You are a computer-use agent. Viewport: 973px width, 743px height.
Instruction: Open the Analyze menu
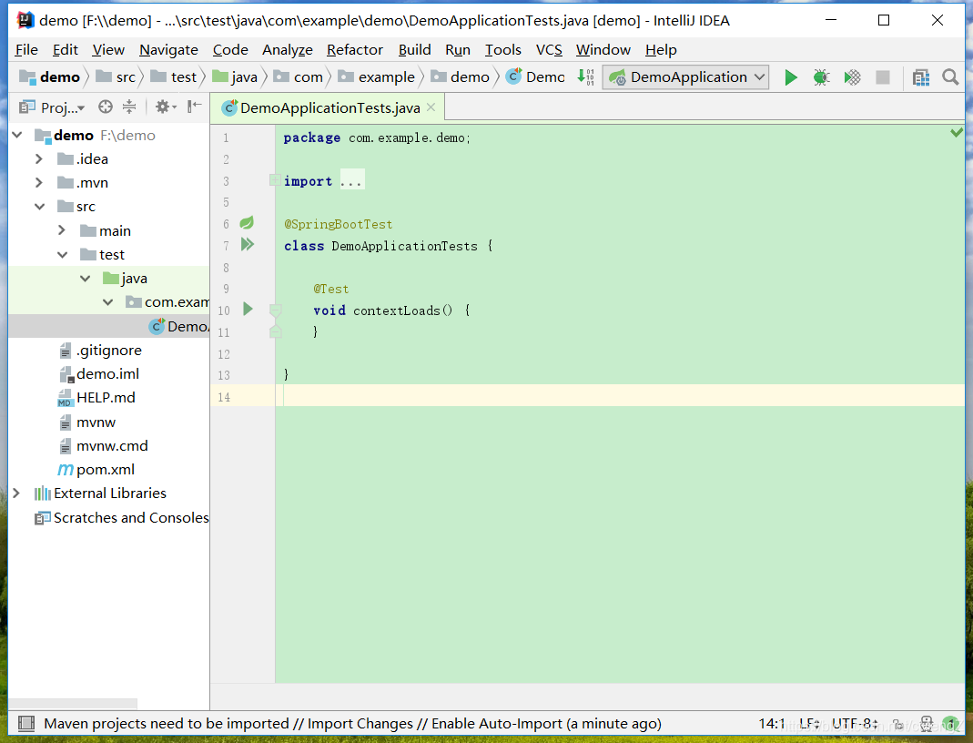click(288, 50)
